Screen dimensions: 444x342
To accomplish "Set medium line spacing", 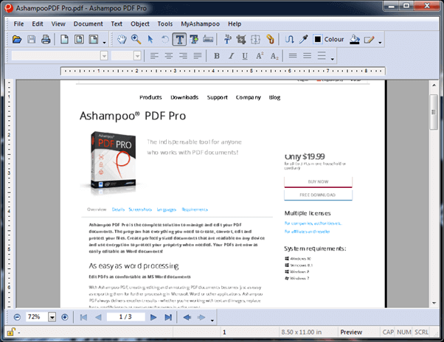I will (x=308, y=55).
